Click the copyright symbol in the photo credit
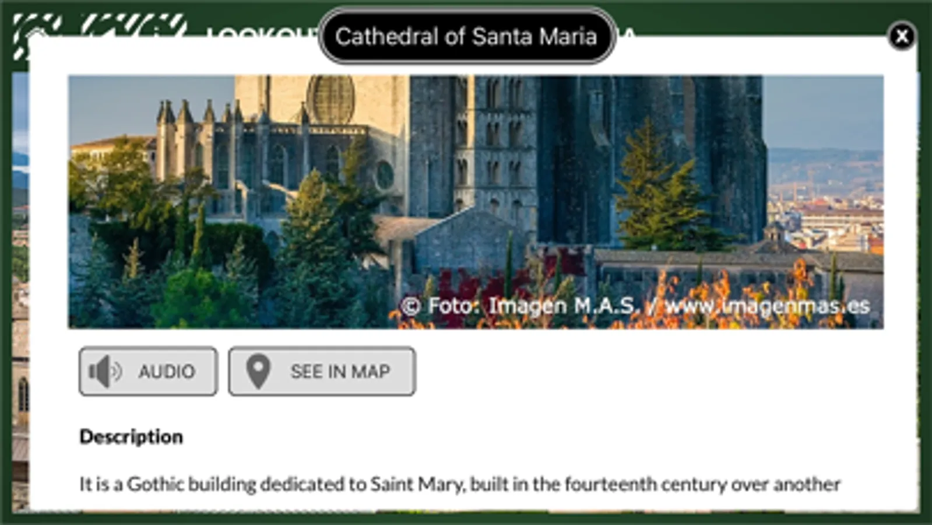 tap(410, 306)
